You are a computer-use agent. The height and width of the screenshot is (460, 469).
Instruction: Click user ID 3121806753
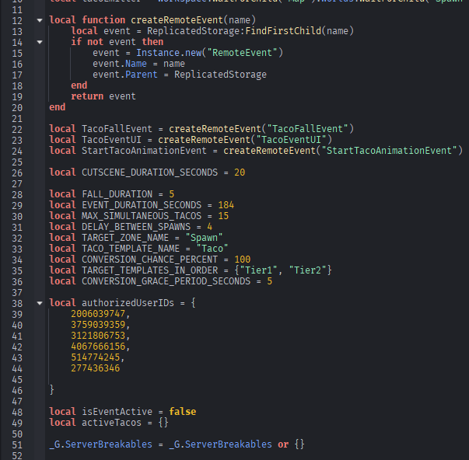point(98,336)
